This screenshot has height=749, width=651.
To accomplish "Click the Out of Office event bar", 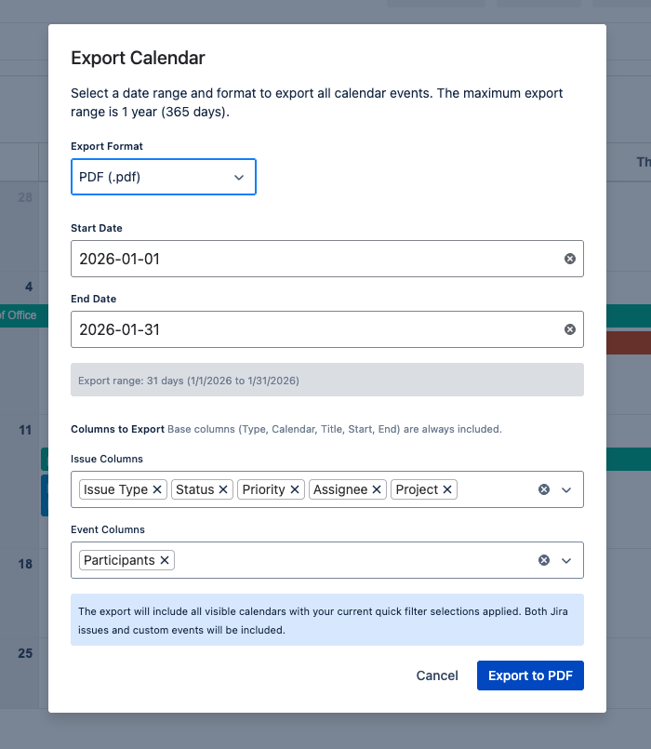I will click(20, 315).
